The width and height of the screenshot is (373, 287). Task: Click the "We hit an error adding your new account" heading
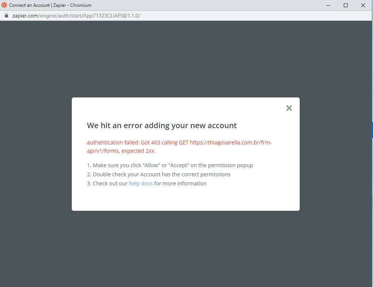tap(162, 125)
